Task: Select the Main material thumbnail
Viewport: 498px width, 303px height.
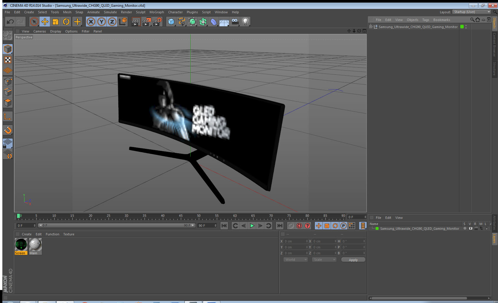Action: (35, 246)
